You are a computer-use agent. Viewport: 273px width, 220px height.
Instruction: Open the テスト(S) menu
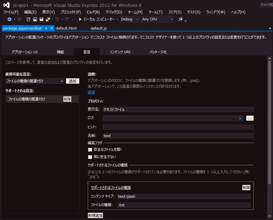[194, 12]
